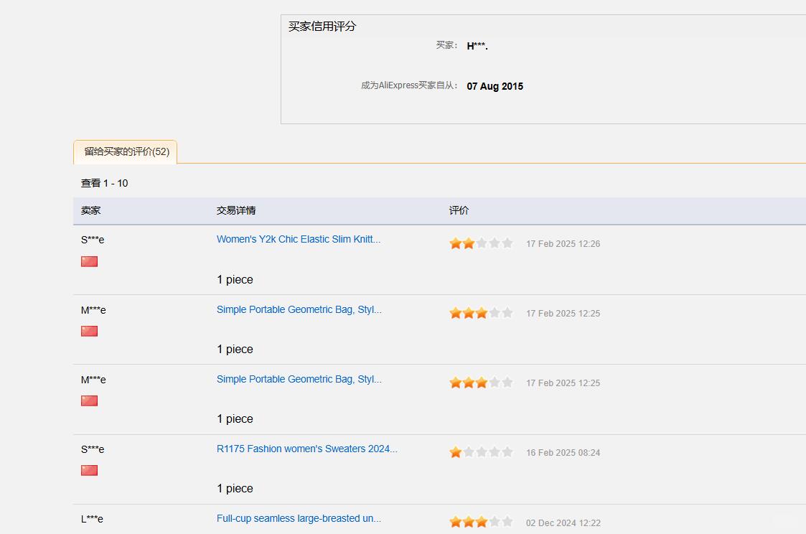
Task: Click the China flag under seller S***e for Women's Y2k item
Action: [90, 261]
